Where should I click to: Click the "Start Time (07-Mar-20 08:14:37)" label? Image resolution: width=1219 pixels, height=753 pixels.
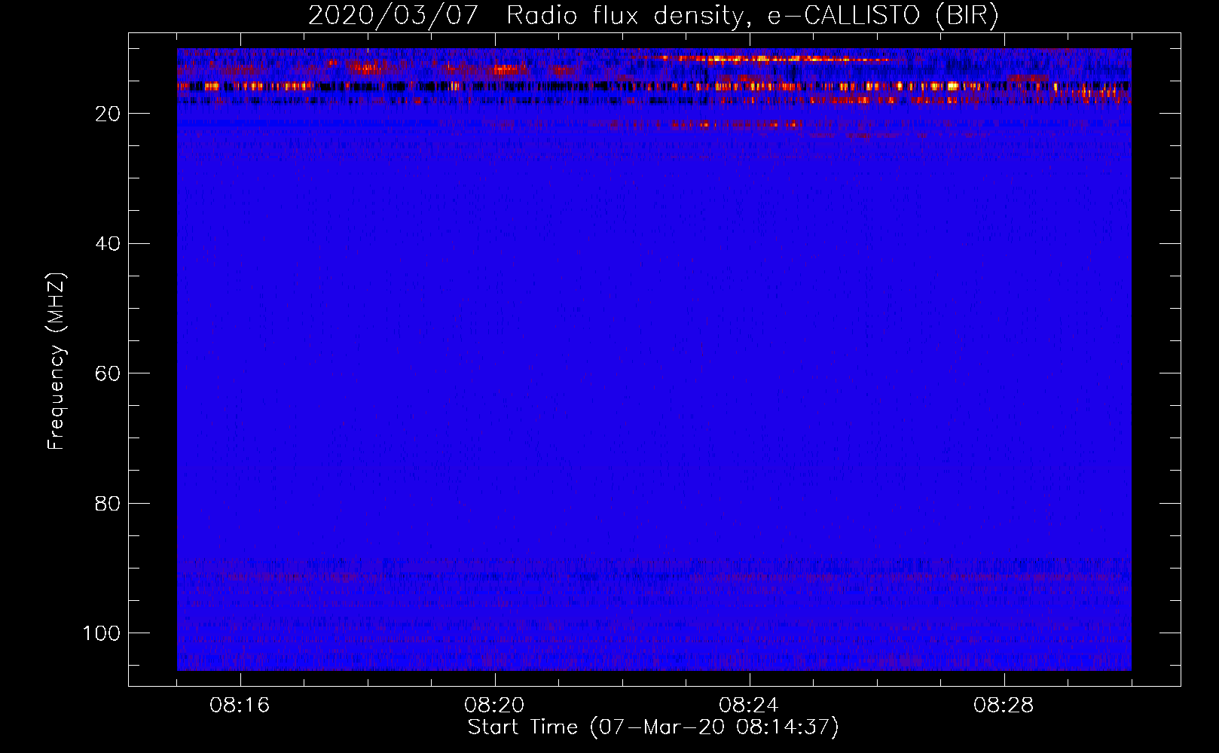653,727
